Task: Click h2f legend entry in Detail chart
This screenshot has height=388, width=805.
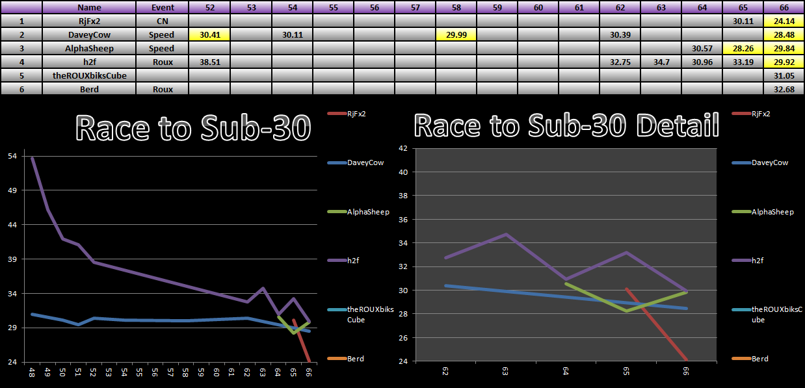Action: 748,260
